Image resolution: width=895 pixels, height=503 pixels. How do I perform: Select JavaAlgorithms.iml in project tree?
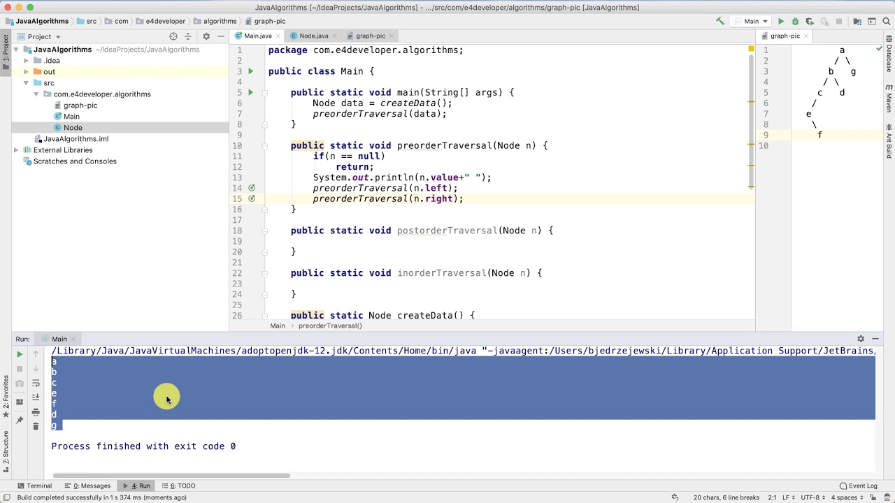(76, 139)
